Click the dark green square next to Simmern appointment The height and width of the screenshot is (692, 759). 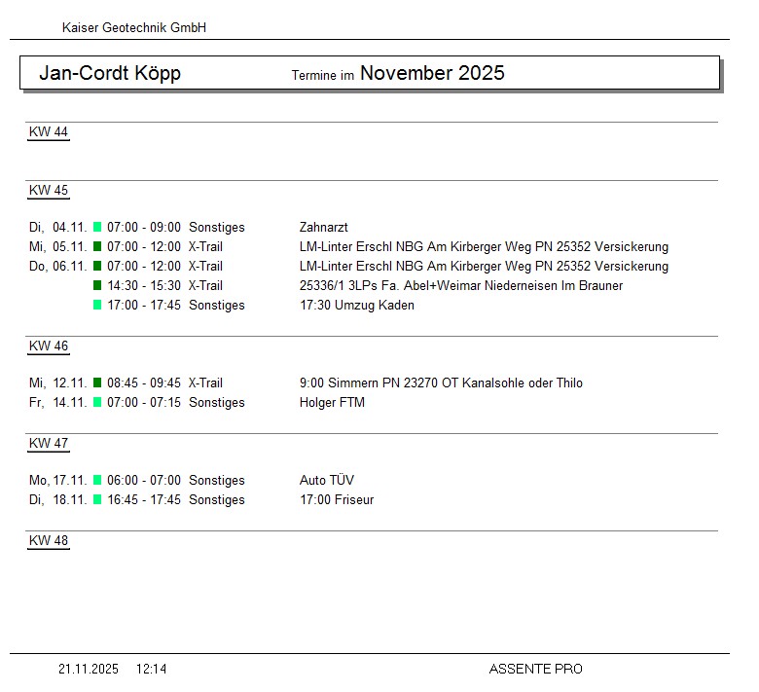point(97,382)
